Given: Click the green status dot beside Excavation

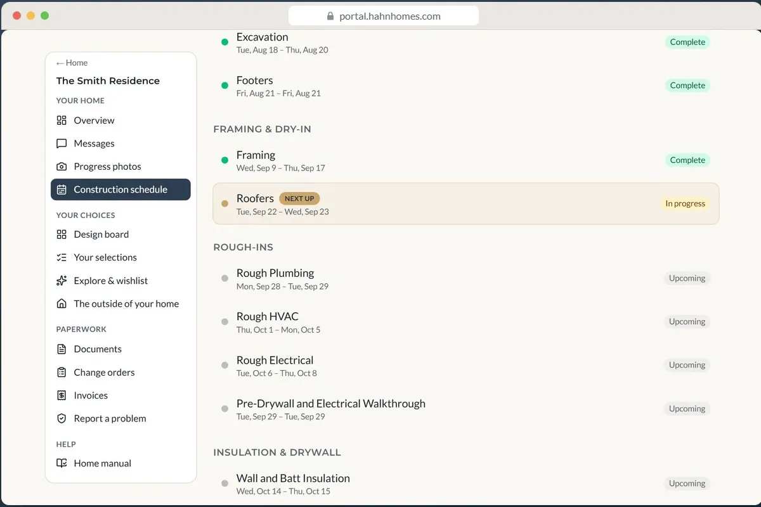Looking at the screenshot, I should click(224, 42).
